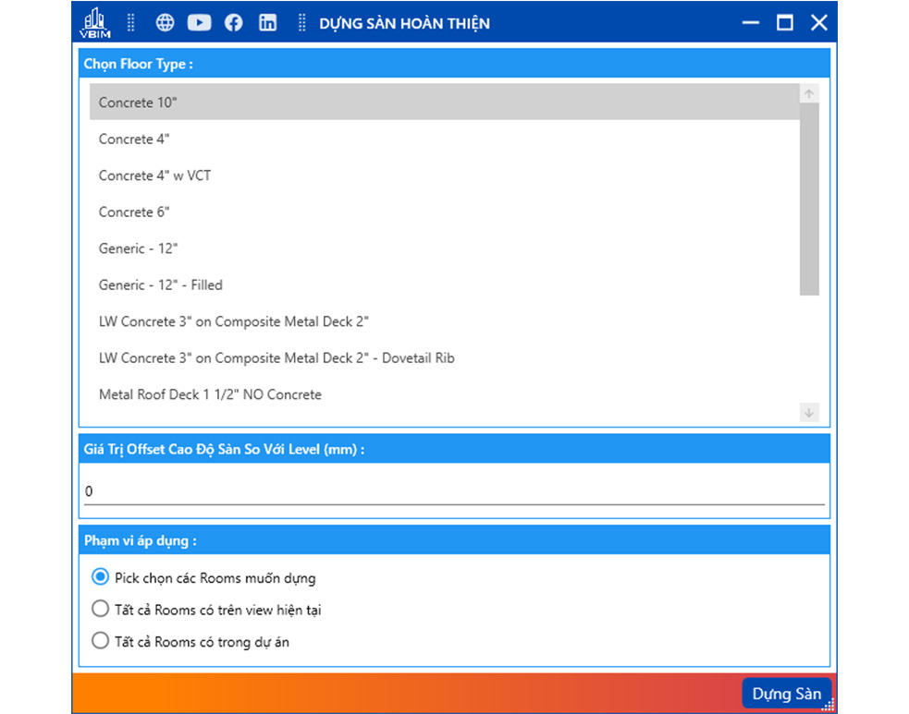Click the offset value input field
This screenshot has width=909, height=714.
pyautogui.click(x=453, y=491)
